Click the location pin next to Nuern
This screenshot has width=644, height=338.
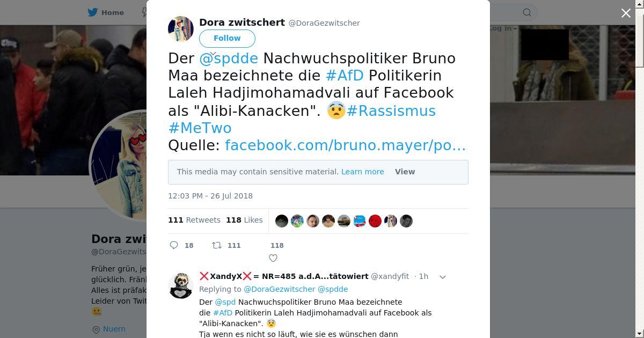(96, 329)
